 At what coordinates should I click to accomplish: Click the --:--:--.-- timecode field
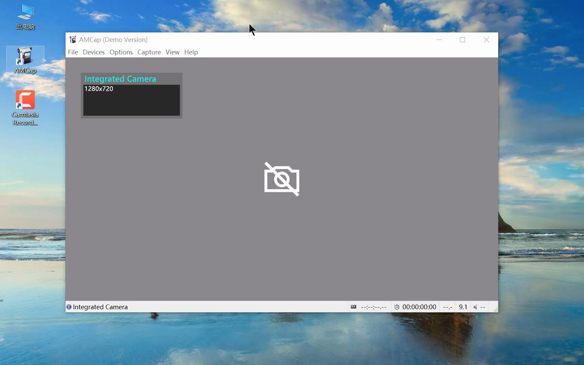[x=373, y=307]
